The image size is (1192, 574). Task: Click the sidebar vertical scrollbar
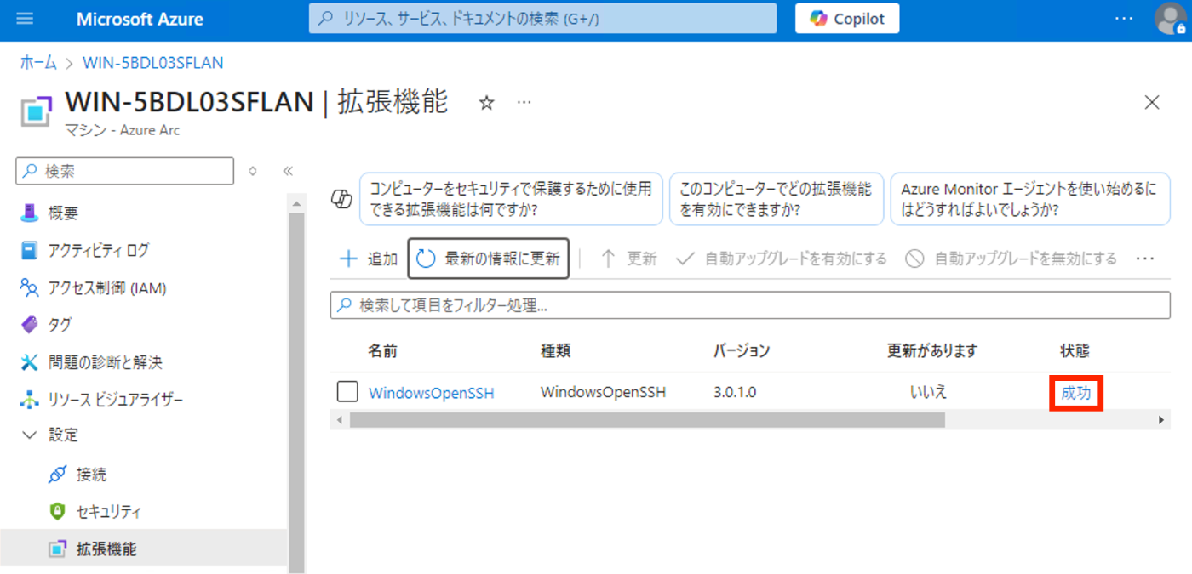pyautogui.click(x=296, y=391)
